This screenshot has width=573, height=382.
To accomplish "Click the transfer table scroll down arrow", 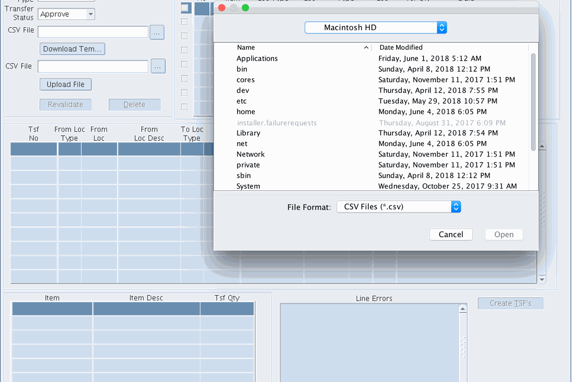I will click(x=542, y=279).
